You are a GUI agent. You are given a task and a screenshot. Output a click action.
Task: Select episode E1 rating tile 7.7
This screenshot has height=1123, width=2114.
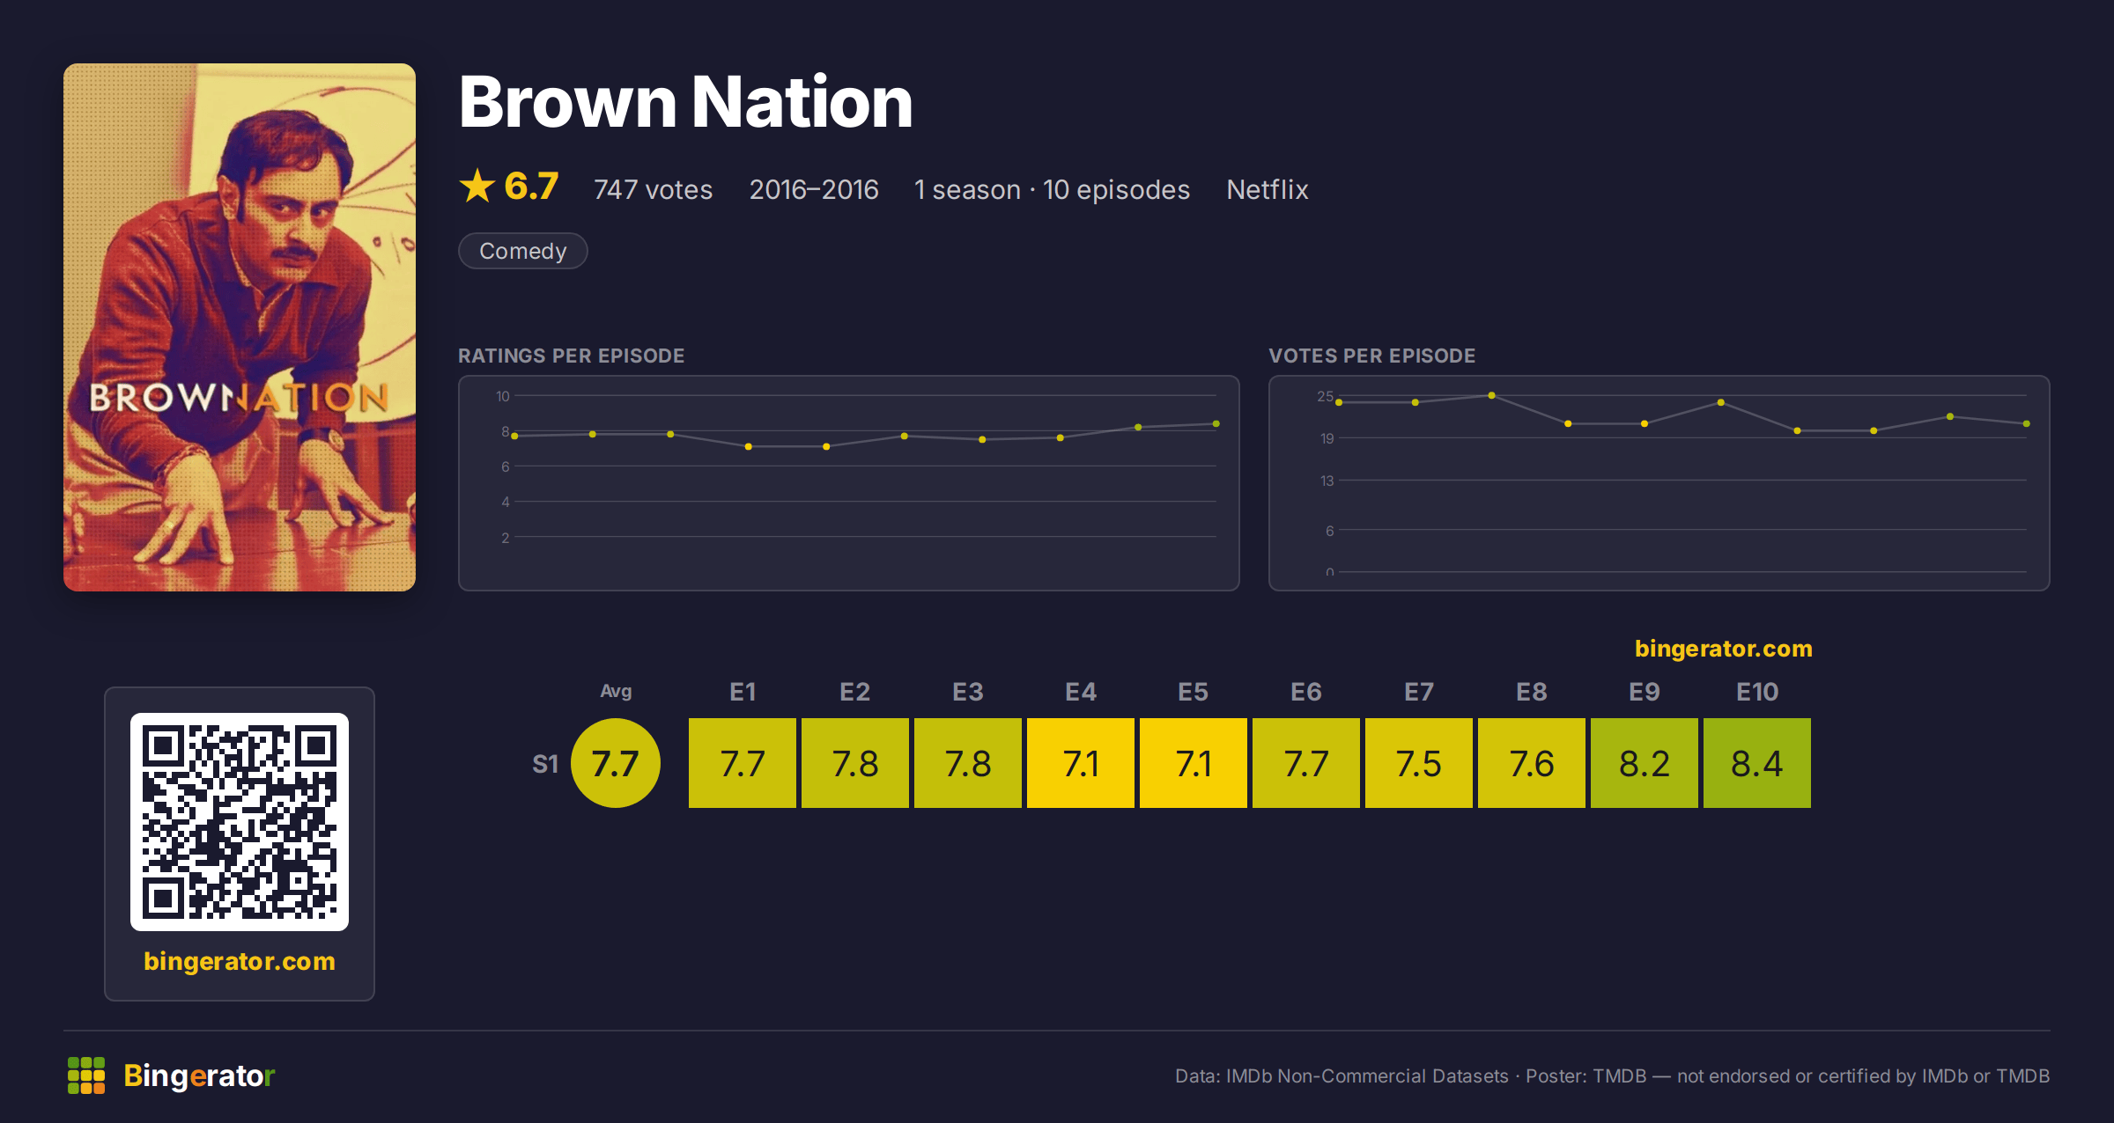[743, 763]
